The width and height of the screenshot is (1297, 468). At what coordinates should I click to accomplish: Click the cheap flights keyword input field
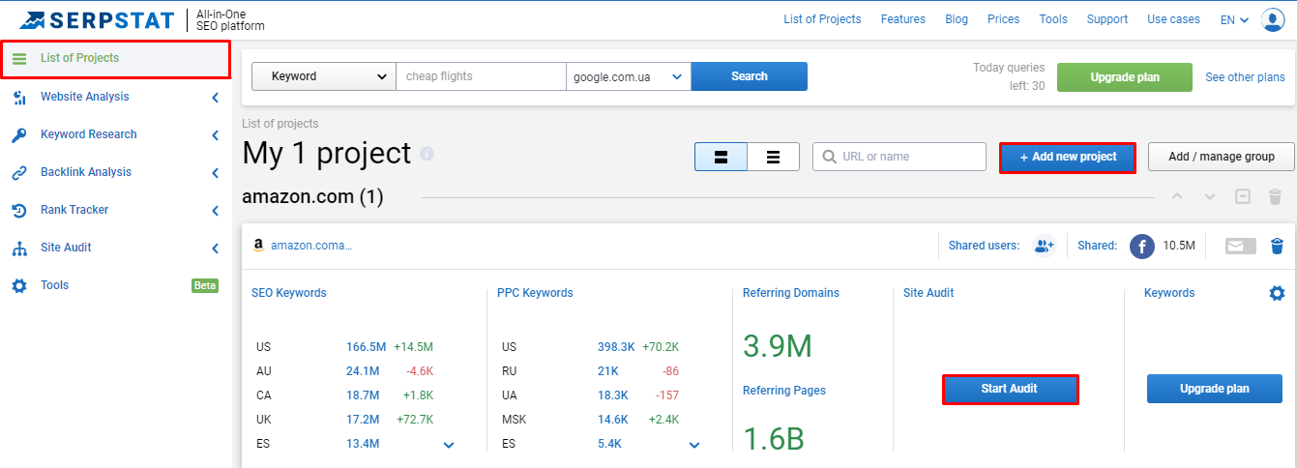click(481, 76)
